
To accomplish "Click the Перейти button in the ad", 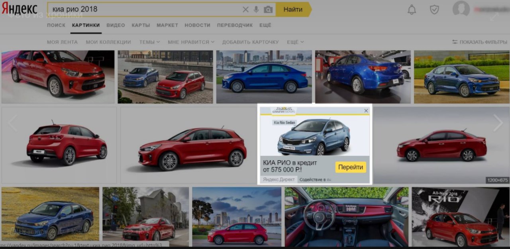I will [x=351, y=167].
